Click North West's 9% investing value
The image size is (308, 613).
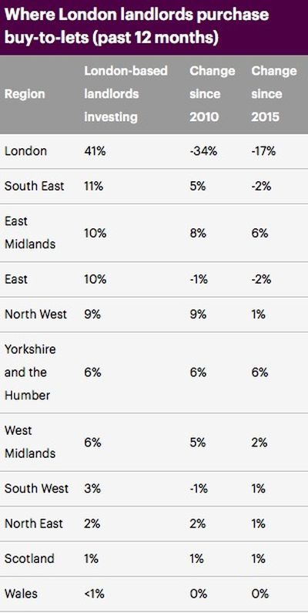click(92, 315)
